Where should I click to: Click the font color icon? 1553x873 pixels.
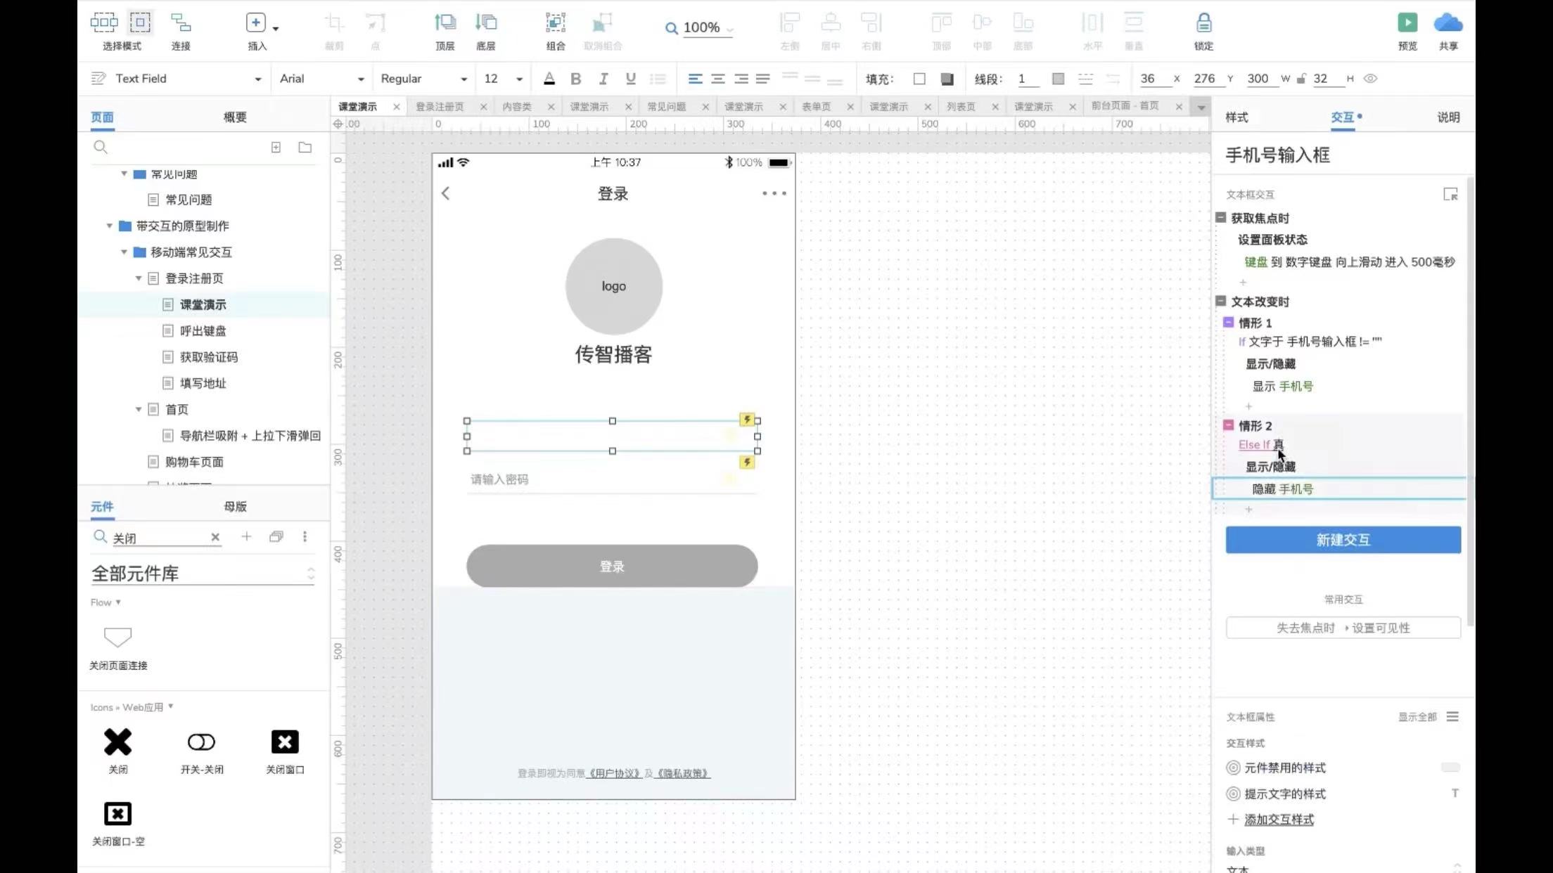click(549, 79)
